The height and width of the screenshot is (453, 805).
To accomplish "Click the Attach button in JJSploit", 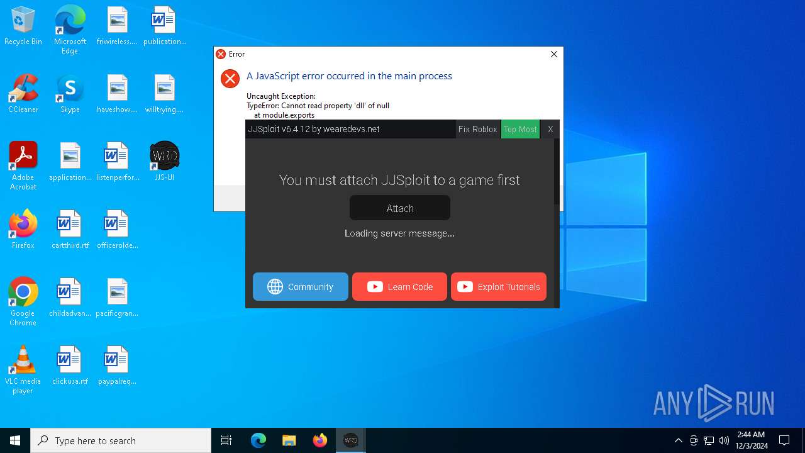I will pos(400,208).
